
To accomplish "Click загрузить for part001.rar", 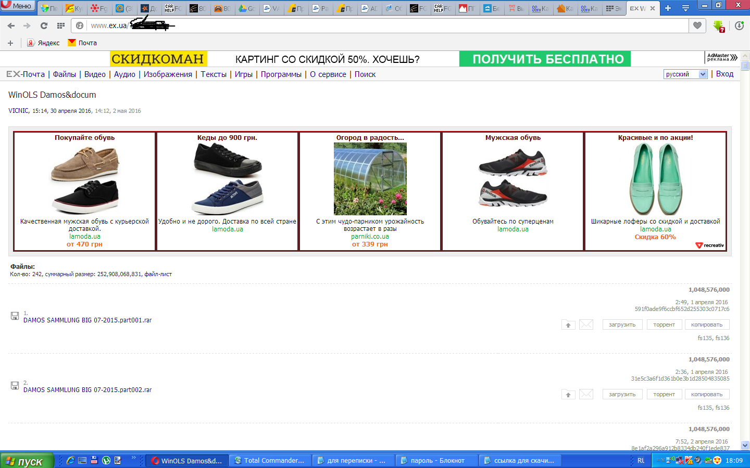I will (622, 324).
